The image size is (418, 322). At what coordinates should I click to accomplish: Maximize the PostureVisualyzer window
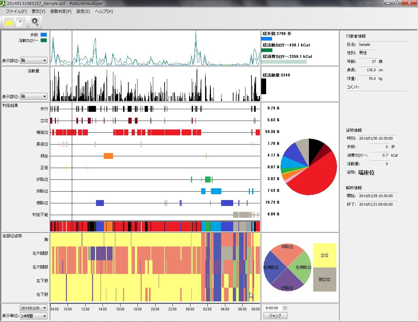[396, 3]
